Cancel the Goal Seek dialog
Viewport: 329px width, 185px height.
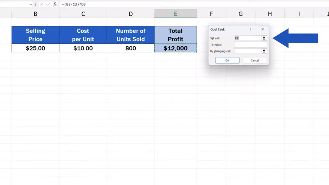(255, 60)
